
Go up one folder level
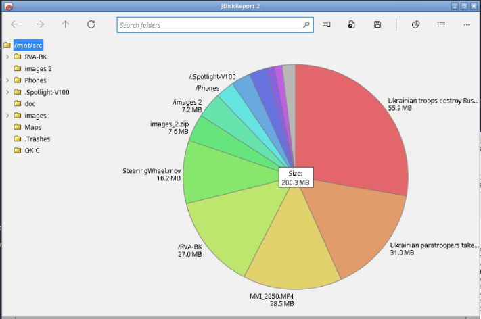[x=66, y=24]
